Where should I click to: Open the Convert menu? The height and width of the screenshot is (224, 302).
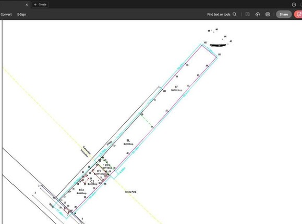(x=6, y=14)
